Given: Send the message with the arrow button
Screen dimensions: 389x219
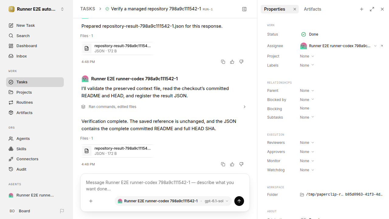Looking at the screenshot, I should [239, 201].
